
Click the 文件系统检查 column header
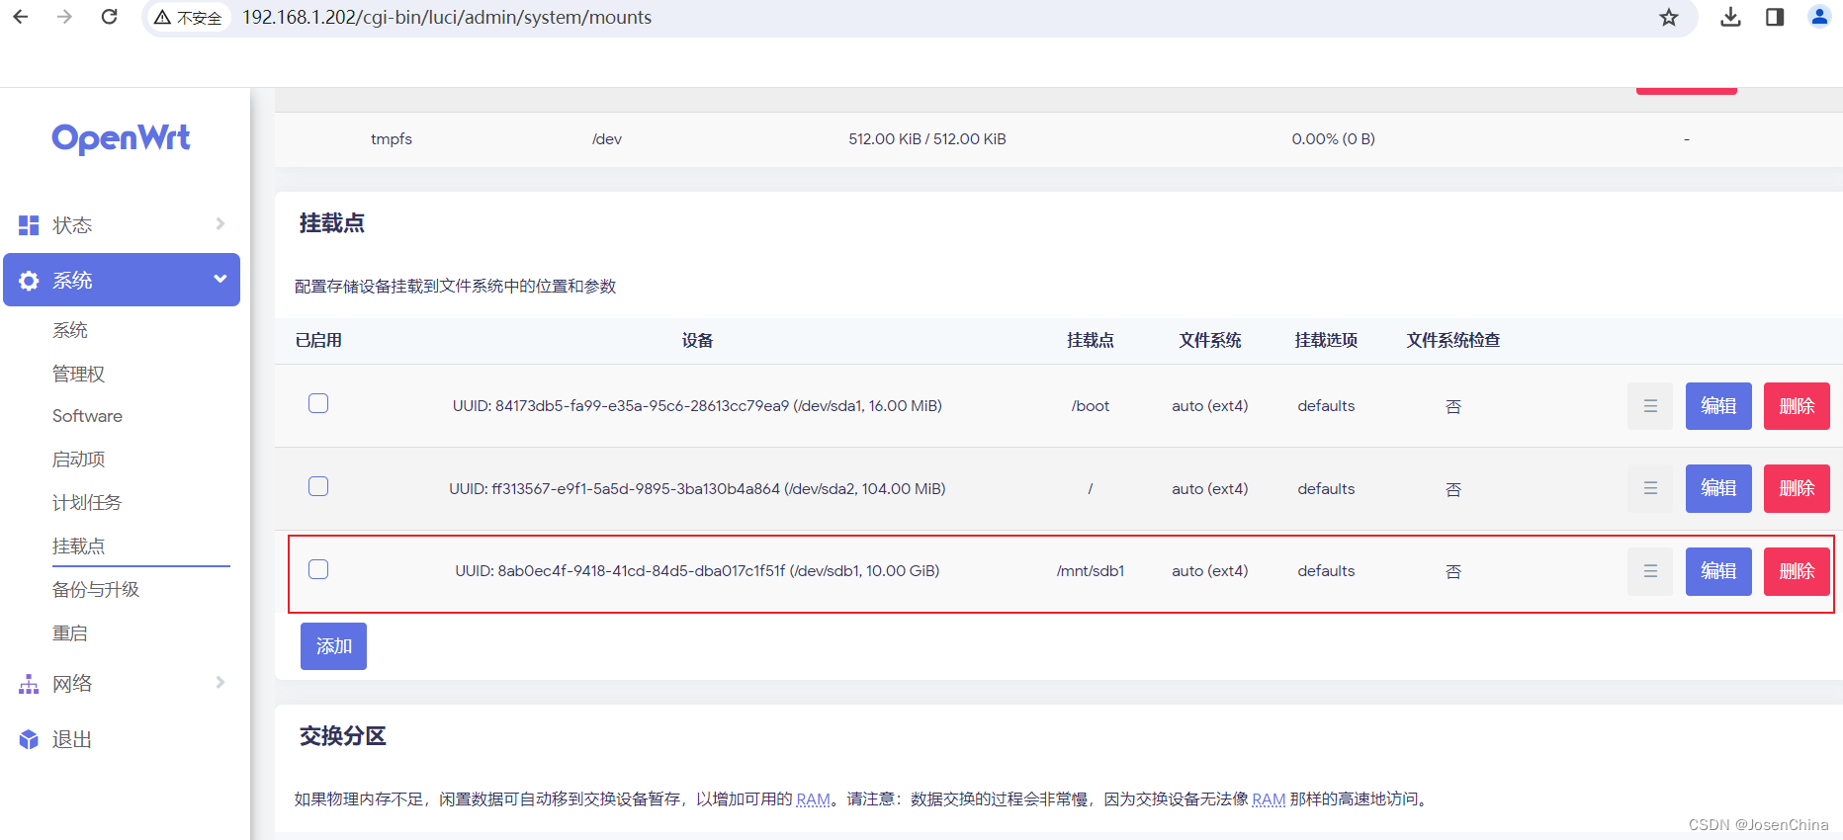(1453, 340)
